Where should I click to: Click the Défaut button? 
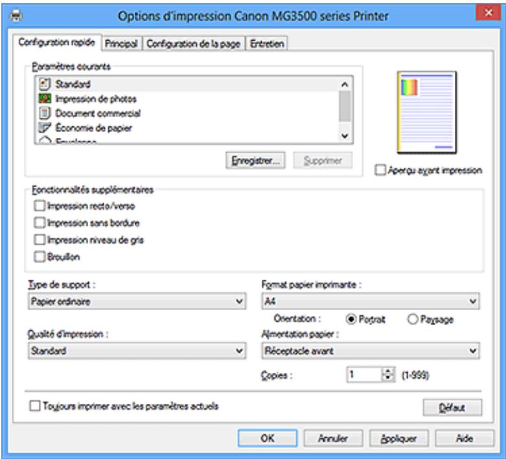(x=452, y=408)
